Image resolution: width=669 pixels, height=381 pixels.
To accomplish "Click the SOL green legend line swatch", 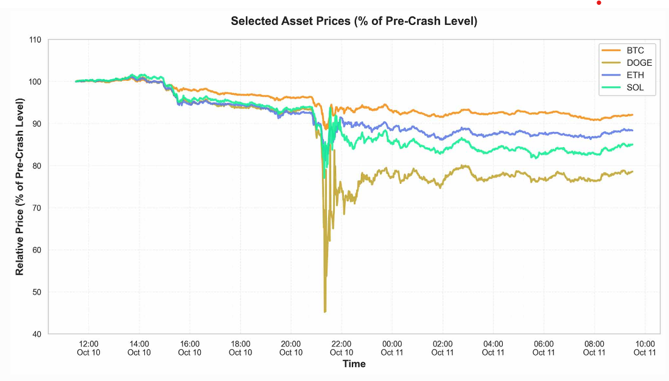I will 611,88.
